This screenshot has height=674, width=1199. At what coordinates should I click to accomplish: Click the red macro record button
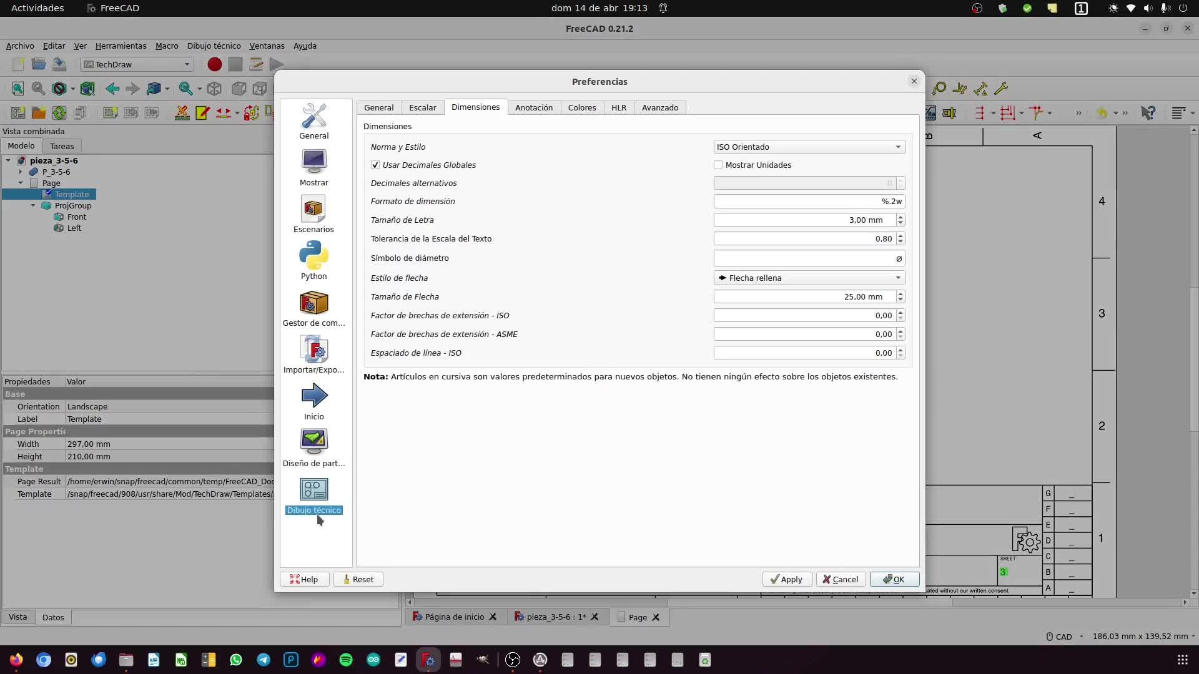(214, 64)
